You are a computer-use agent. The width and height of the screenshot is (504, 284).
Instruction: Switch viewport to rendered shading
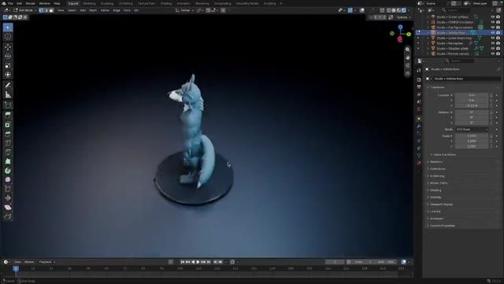404,10
